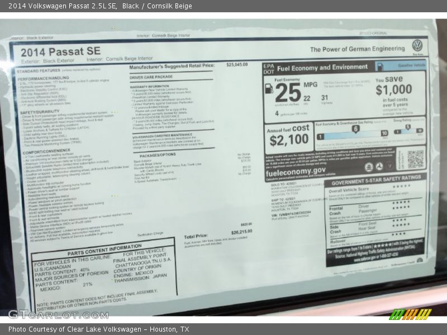Click the 'Side Crash' rating label
The image size is (447, 335).
tap(335, 229)
